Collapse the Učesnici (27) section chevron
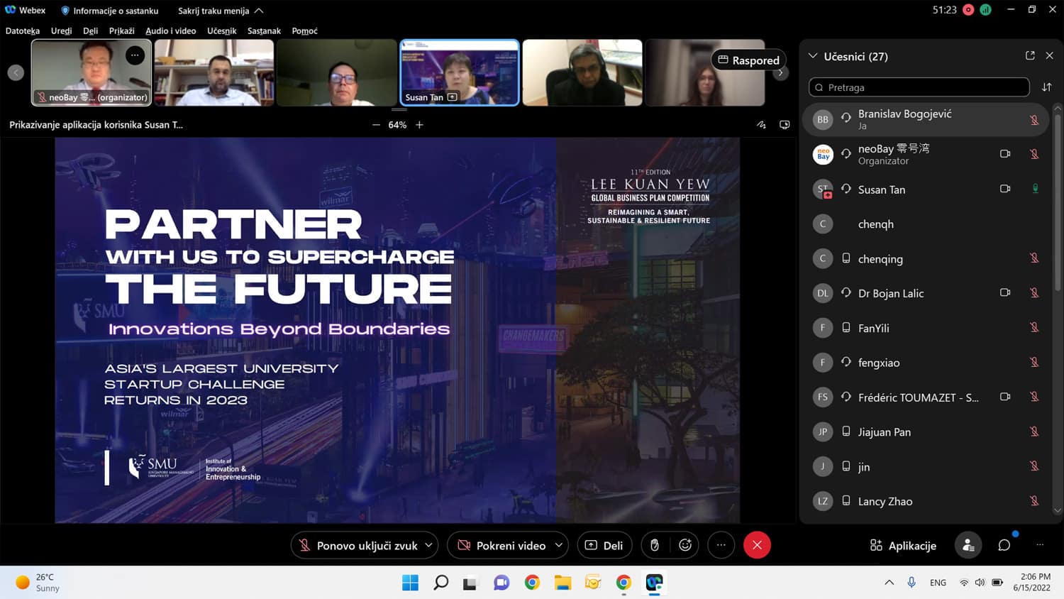The image size is (1064, 599). [x=814, y=56]
